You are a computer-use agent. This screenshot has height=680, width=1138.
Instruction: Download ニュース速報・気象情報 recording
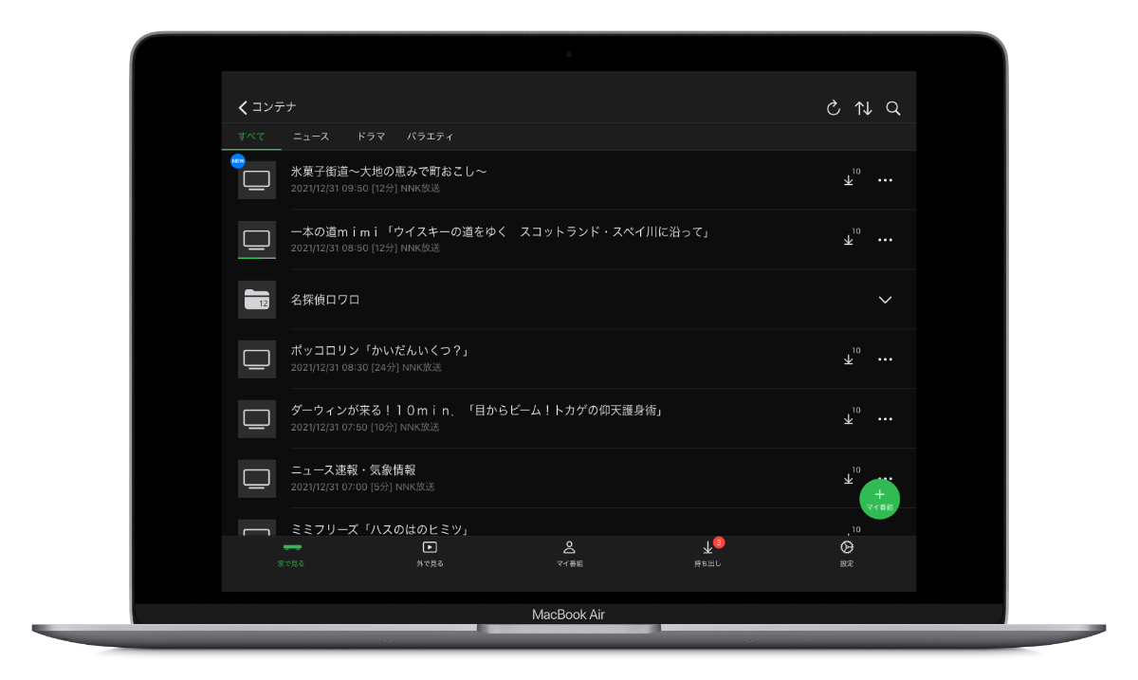851,477
